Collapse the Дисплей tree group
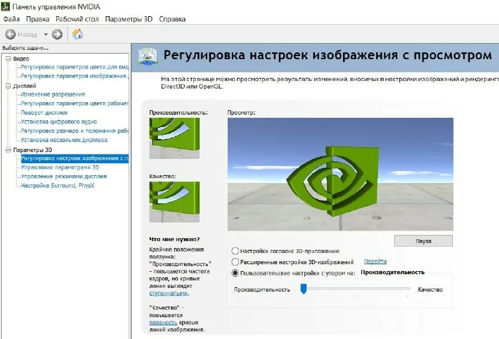The image size is (499, 339). coord(8,86)
